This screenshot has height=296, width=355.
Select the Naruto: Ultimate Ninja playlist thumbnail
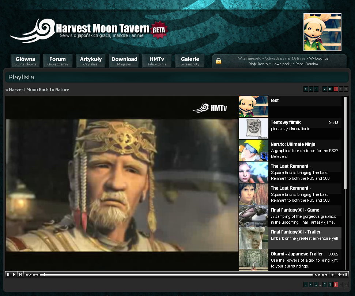coord(254,150)
